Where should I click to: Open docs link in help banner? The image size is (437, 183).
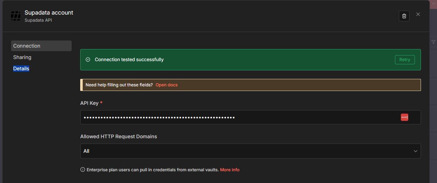tap(166, 85)
